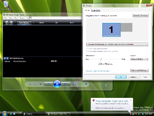Viewport: 154px width, 116px height.
Task: Show previous enhancement panel before SRS WOW
Action: [5, 58]
